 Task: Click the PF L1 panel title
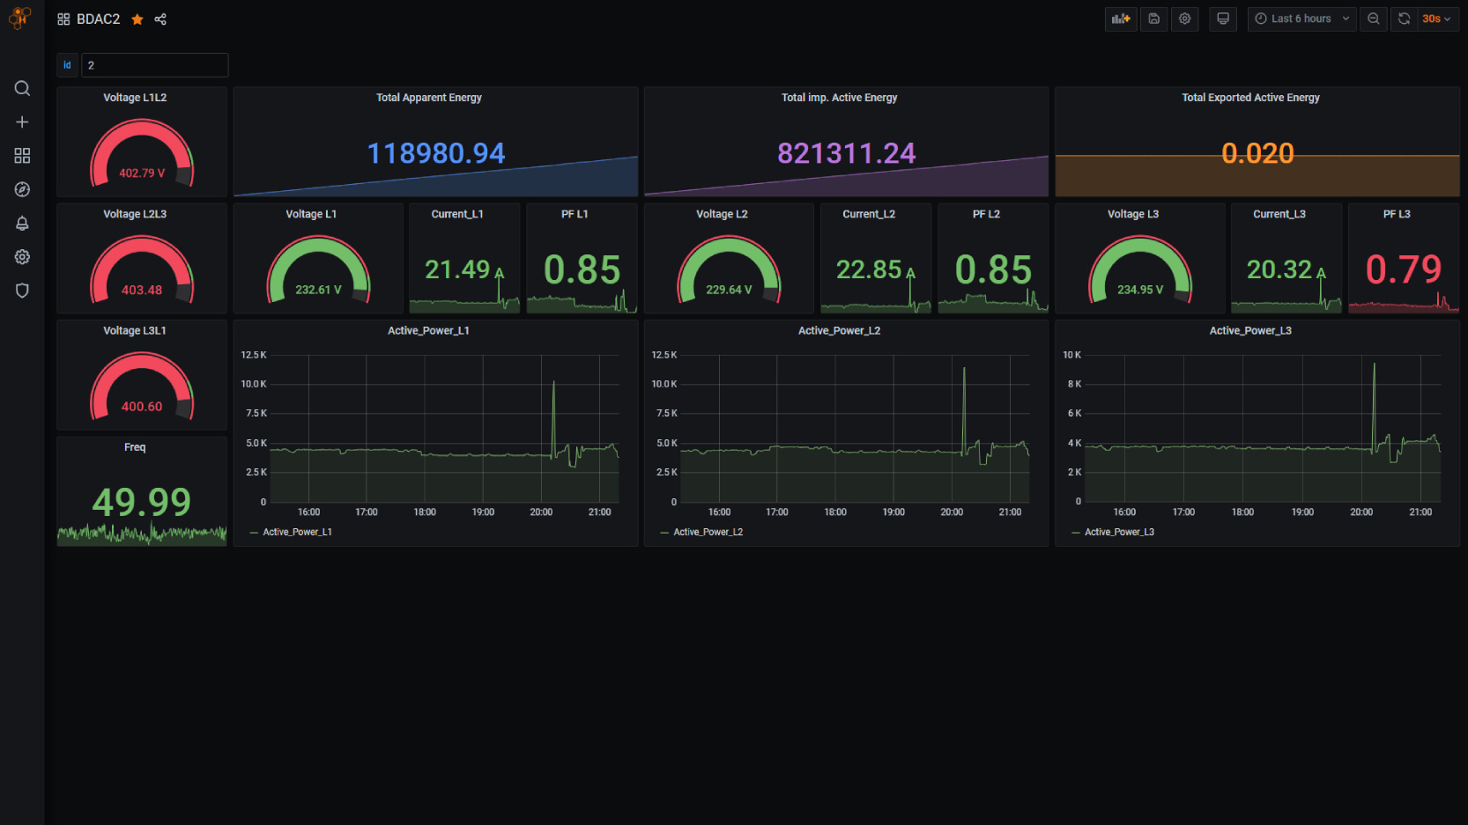pos(575,214)
